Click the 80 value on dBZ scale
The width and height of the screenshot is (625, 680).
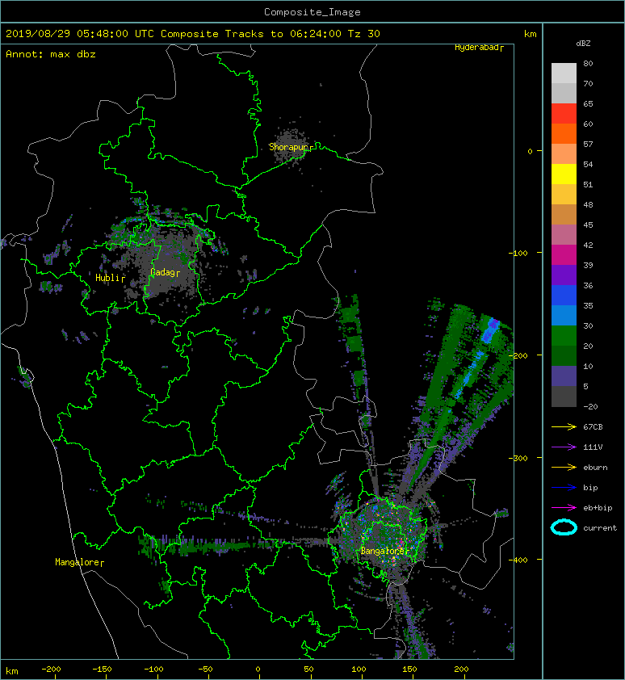coord(588,63)
